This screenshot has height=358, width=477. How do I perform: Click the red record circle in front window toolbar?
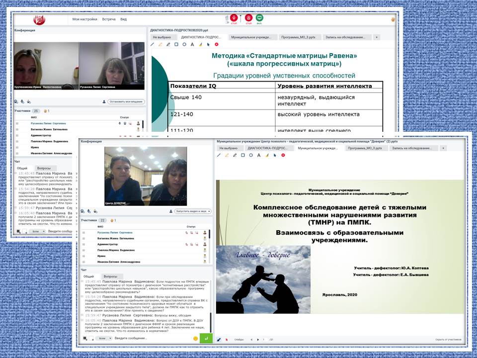click(283, 155)
